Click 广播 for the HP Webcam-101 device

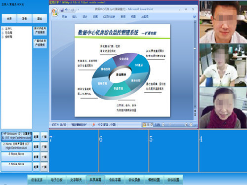[44, 137]
